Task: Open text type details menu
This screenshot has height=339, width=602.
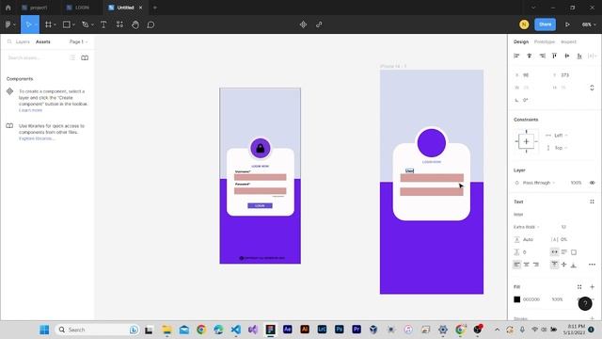Action: (592, 265)
